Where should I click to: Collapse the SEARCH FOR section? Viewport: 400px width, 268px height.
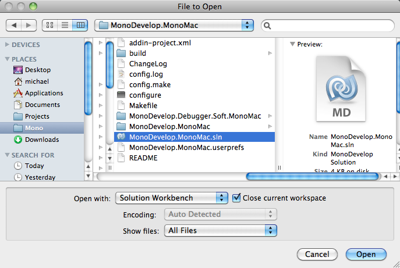[7, 155]
